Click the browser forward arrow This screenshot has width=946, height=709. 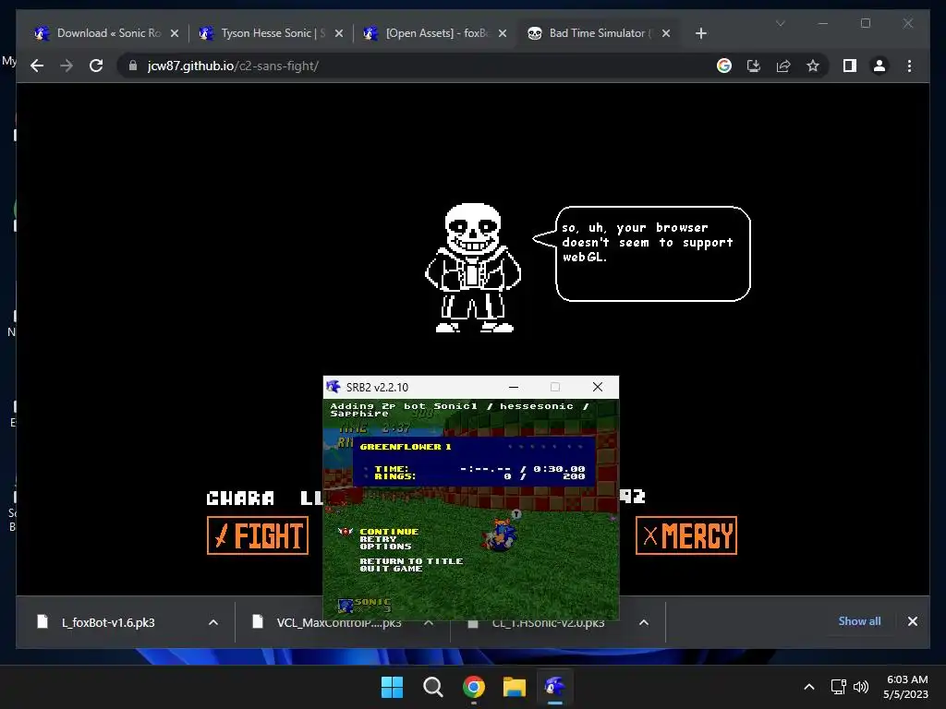(67, 66)
